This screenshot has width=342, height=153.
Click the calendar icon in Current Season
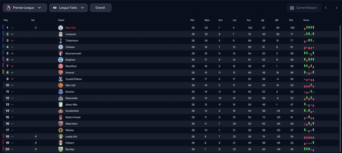[292, 8]
